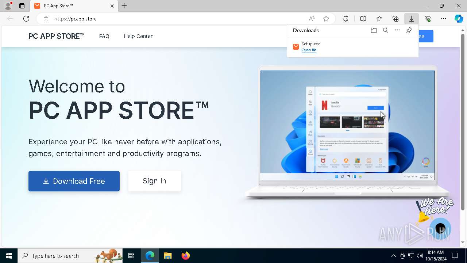467x263 pixels.
Task: Click the Sign In button
Action: click(154, 181)
